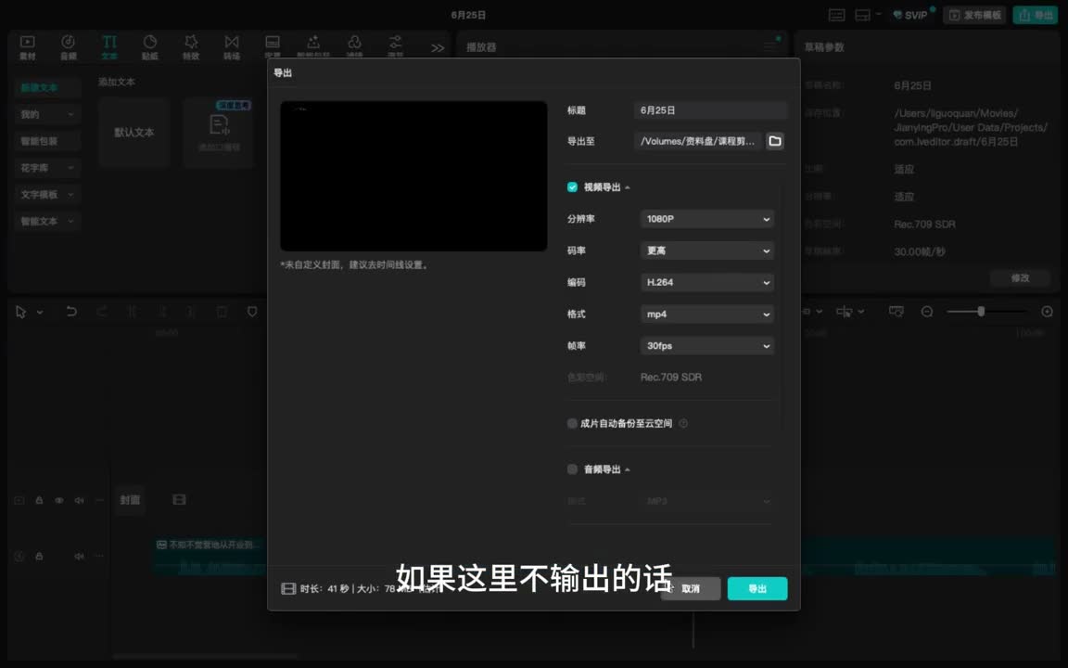
Task: Enable 成片自动备份至云空间 option
Action: point(572,423)
